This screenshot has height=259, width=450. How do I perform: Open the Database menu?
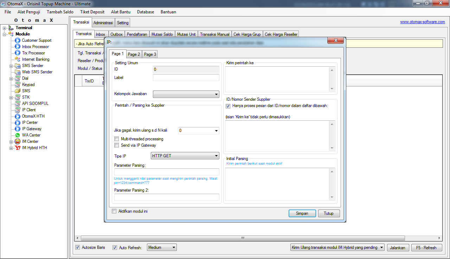click(x=145, y=12)
